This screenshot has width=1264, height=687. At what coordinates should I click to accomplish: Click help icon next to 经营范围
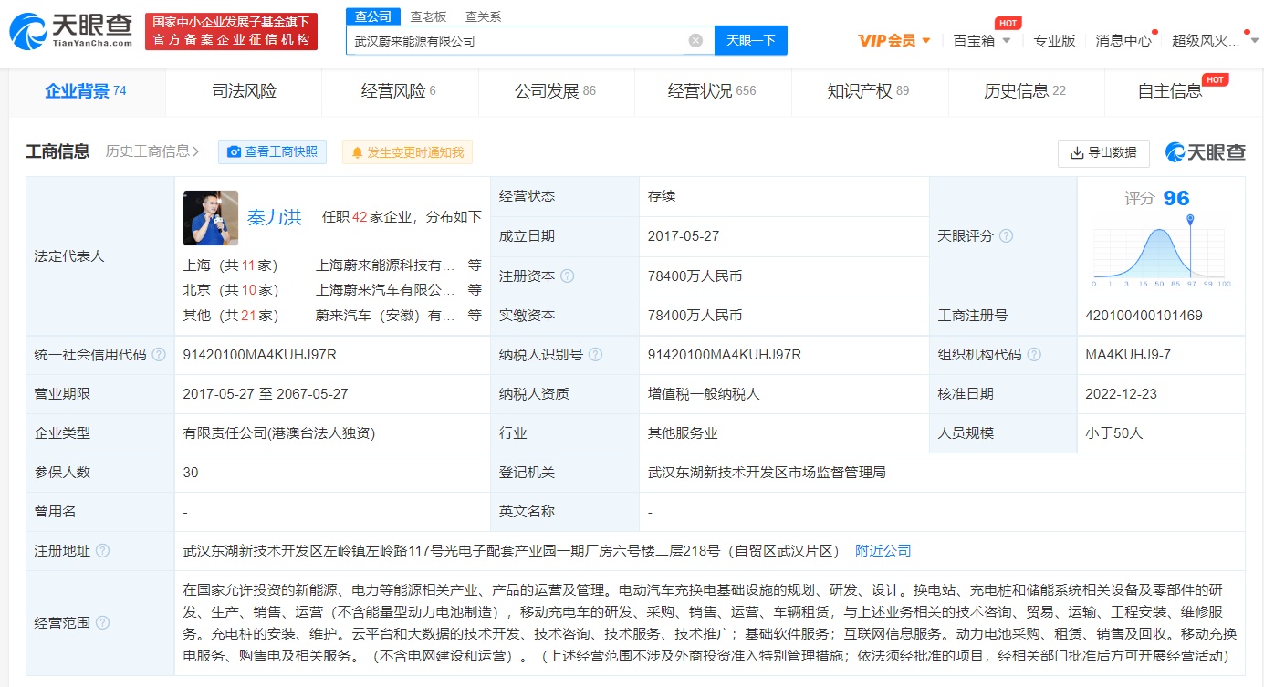click(x=103, y=623)
